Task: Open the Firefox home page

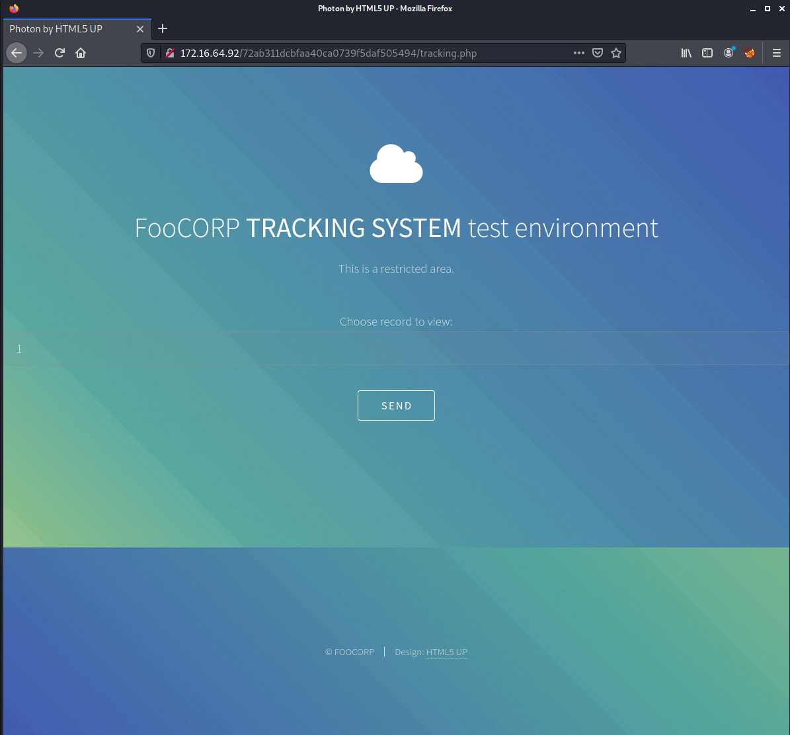Action: point(81,53)
